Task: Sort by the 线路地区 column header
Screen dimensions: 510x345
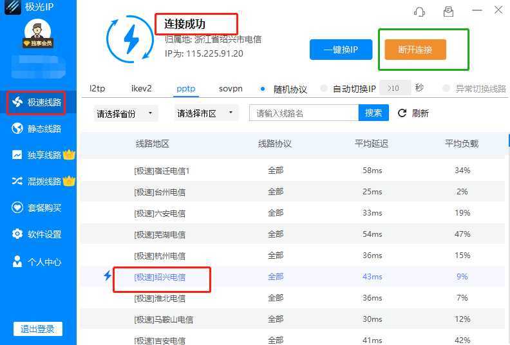Action: click(153, 144)
